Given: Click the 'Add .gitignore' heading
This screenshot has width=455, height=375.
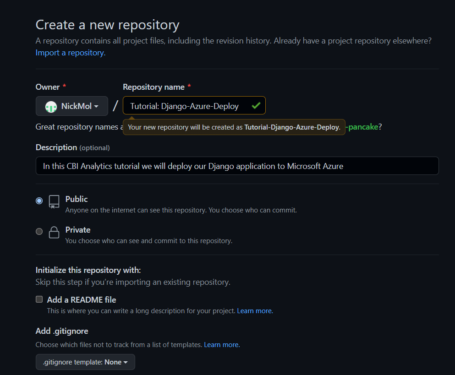Looking at the screenshot, I should tap(62, 331).
